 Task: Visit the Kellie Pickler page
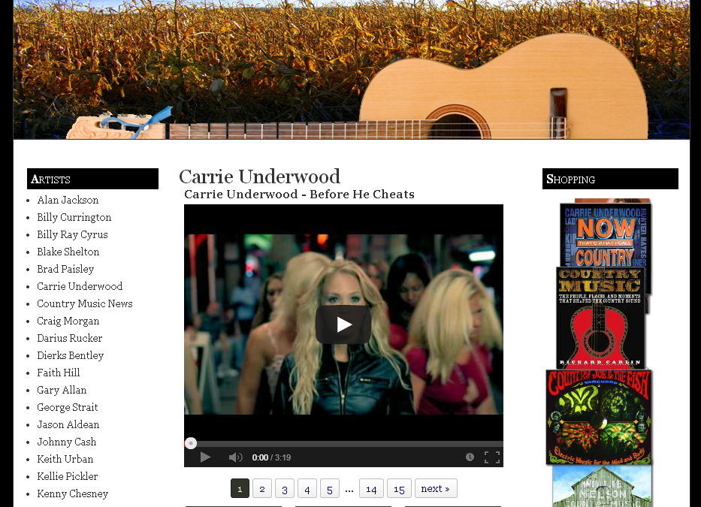pyautogui.click(x=68, y=476)
